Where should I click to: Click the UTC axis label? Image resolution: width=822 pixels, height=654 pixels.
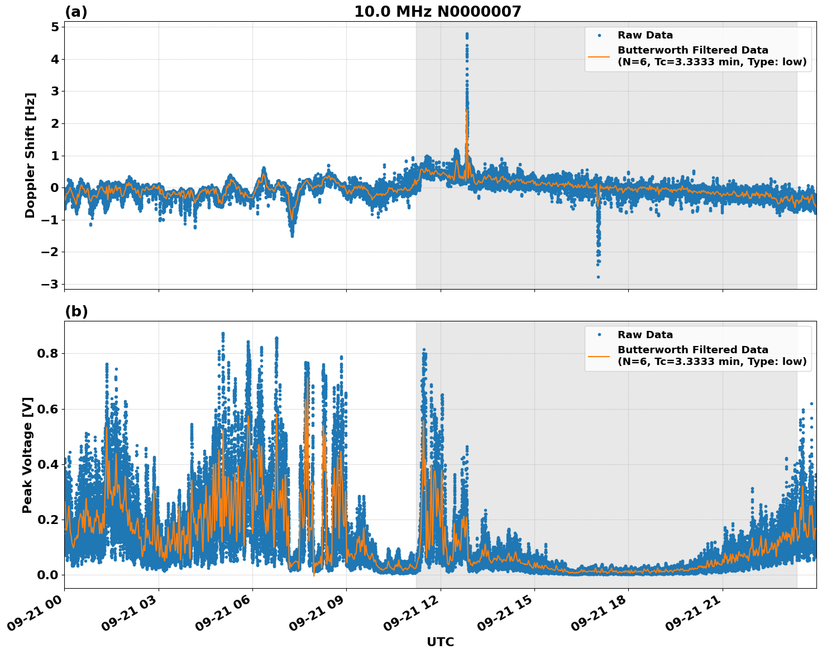click(440, 642)
